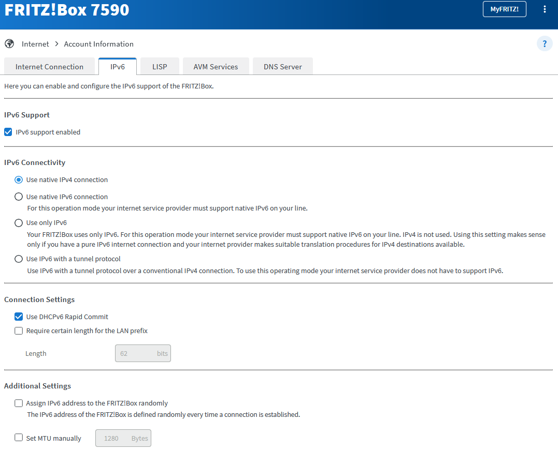Toggle IPv6 support enabled checkbox
Viewport: 558px width, 450px height.
(x=8, y=132)
